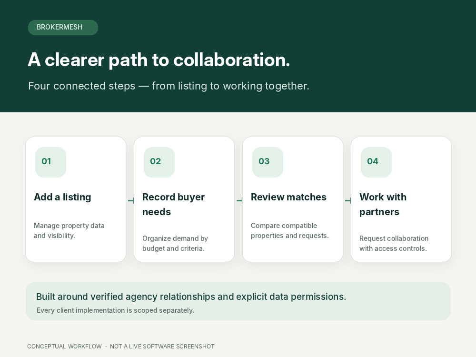Select the 01 step number badge
This screenshot has height=357, width=476.
pos(50,162)
